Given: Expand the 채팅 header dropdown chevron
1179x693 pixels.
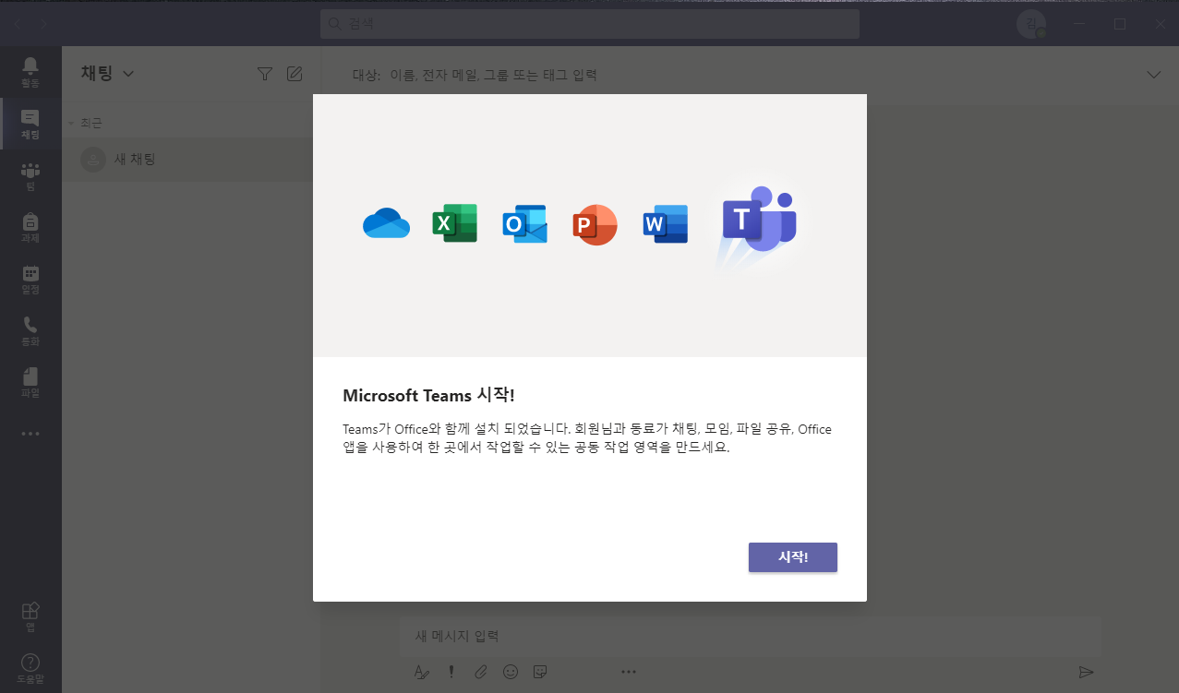Looking at the screenshot, I should (128, 74).
